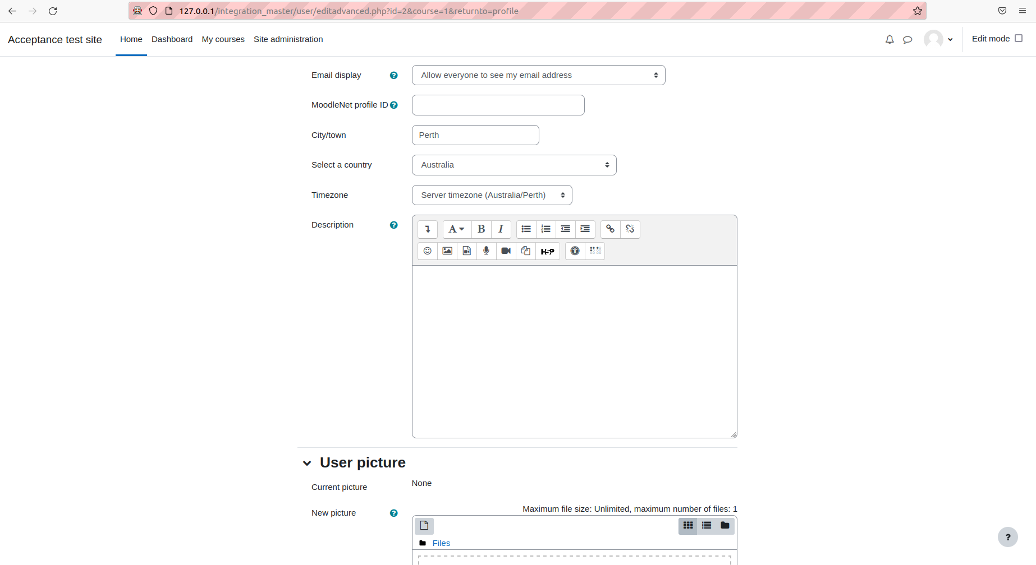Collapse User picture section
Viewport: 1036px width, 565px height.
pos(307,463)
